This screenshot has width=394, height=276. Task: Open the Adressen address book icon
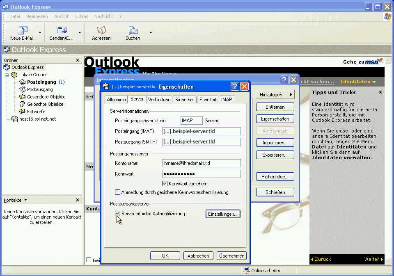[101, 30]
